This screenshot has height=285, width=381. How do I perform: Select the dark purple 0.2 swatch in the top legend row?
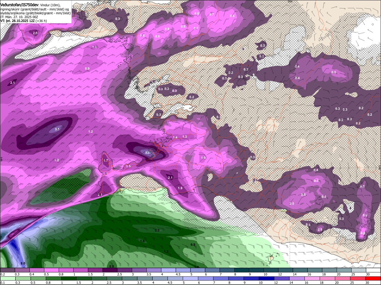pos(7,270)
